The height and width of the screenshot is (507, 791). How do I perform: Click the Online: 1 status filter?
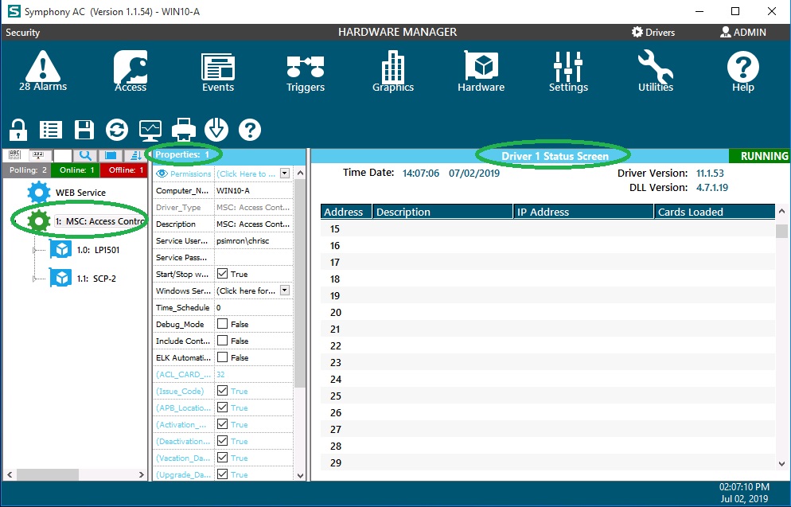point(76,170)
